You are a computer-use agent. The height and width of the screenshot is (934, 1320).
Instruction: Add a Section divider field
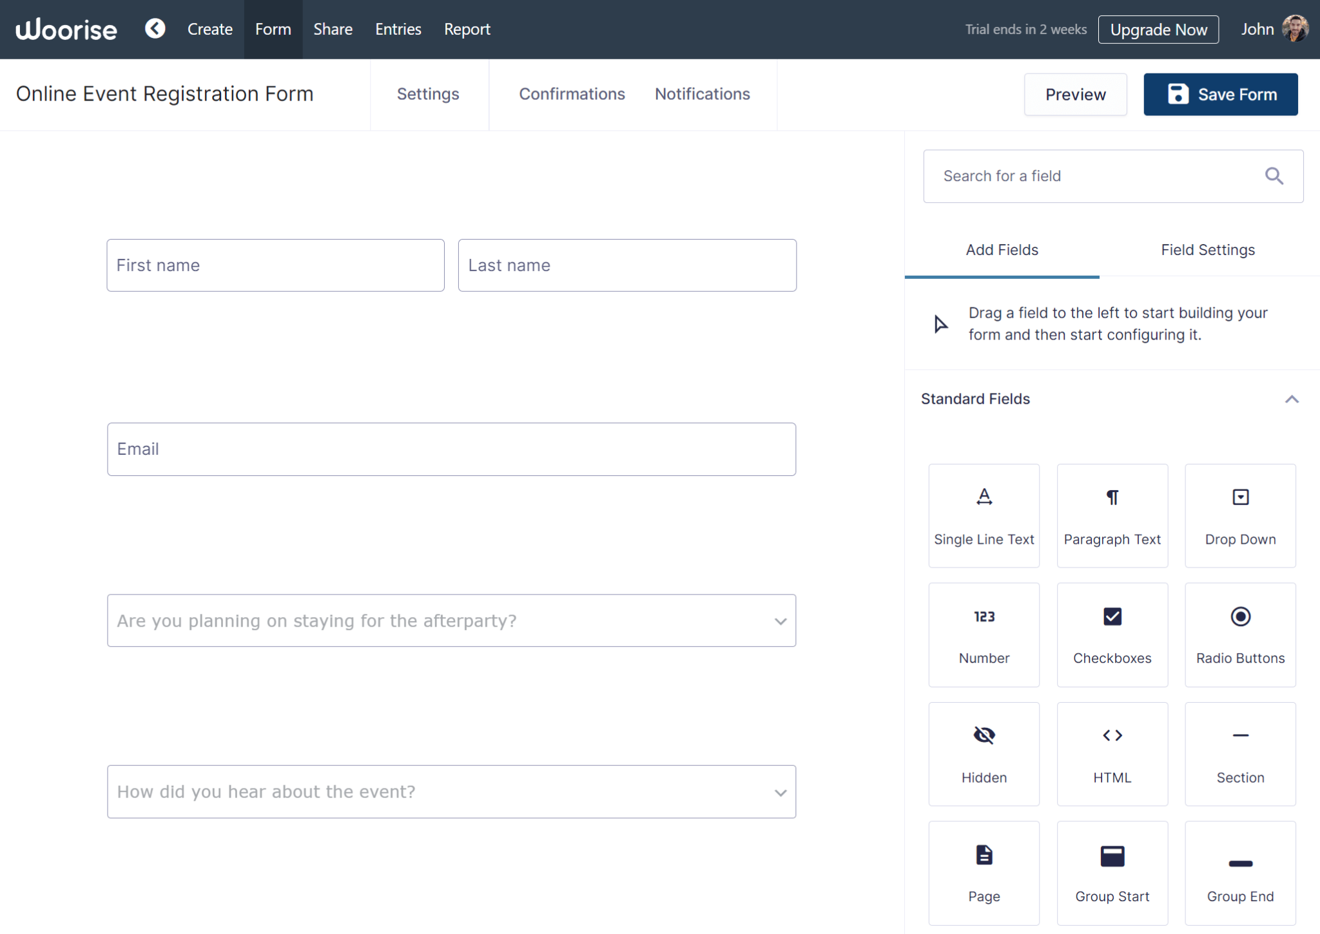(1239, 754)
